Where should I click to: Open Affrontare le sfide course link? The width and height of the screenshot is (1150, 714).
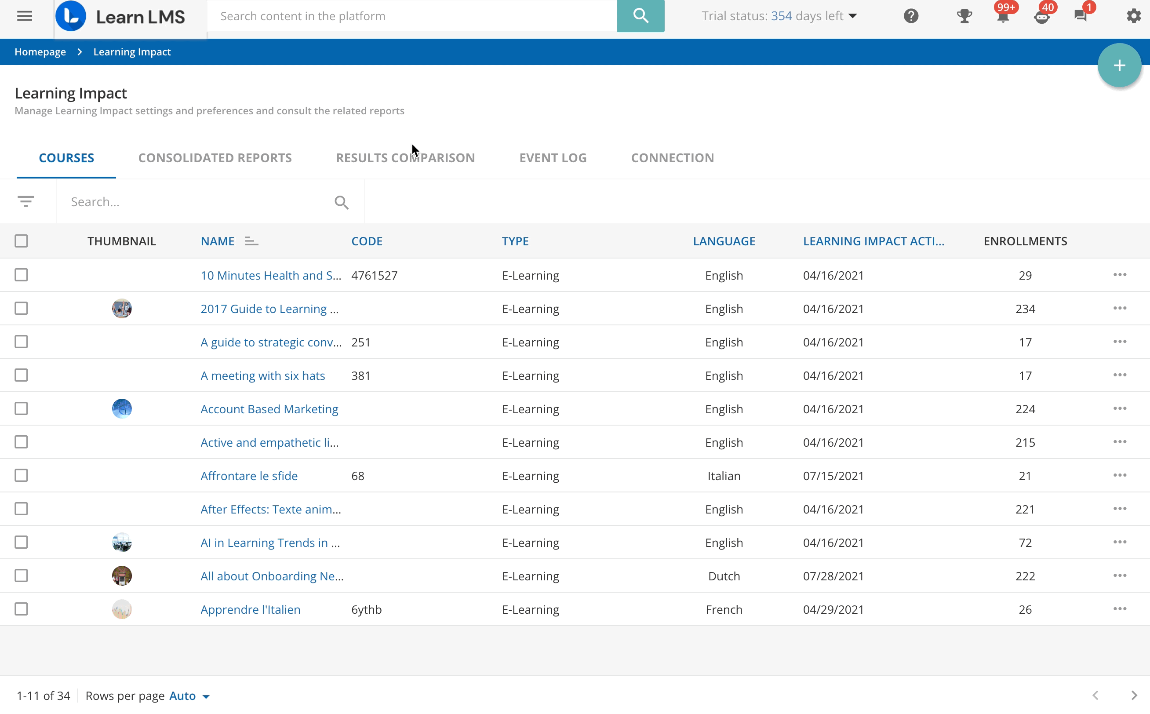(x=249, y=476)
